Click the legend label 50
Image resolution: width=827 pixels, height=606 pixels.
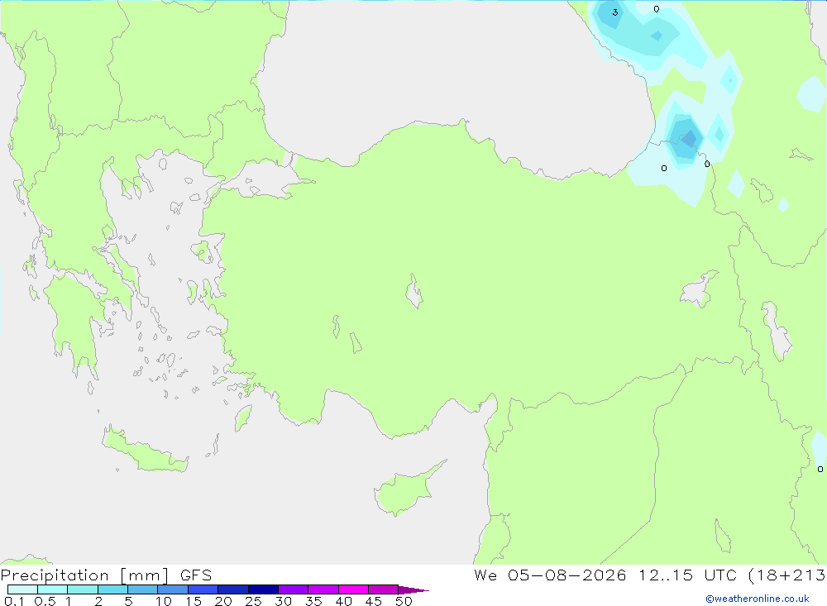pyautogui.click(x=404, y=601)
